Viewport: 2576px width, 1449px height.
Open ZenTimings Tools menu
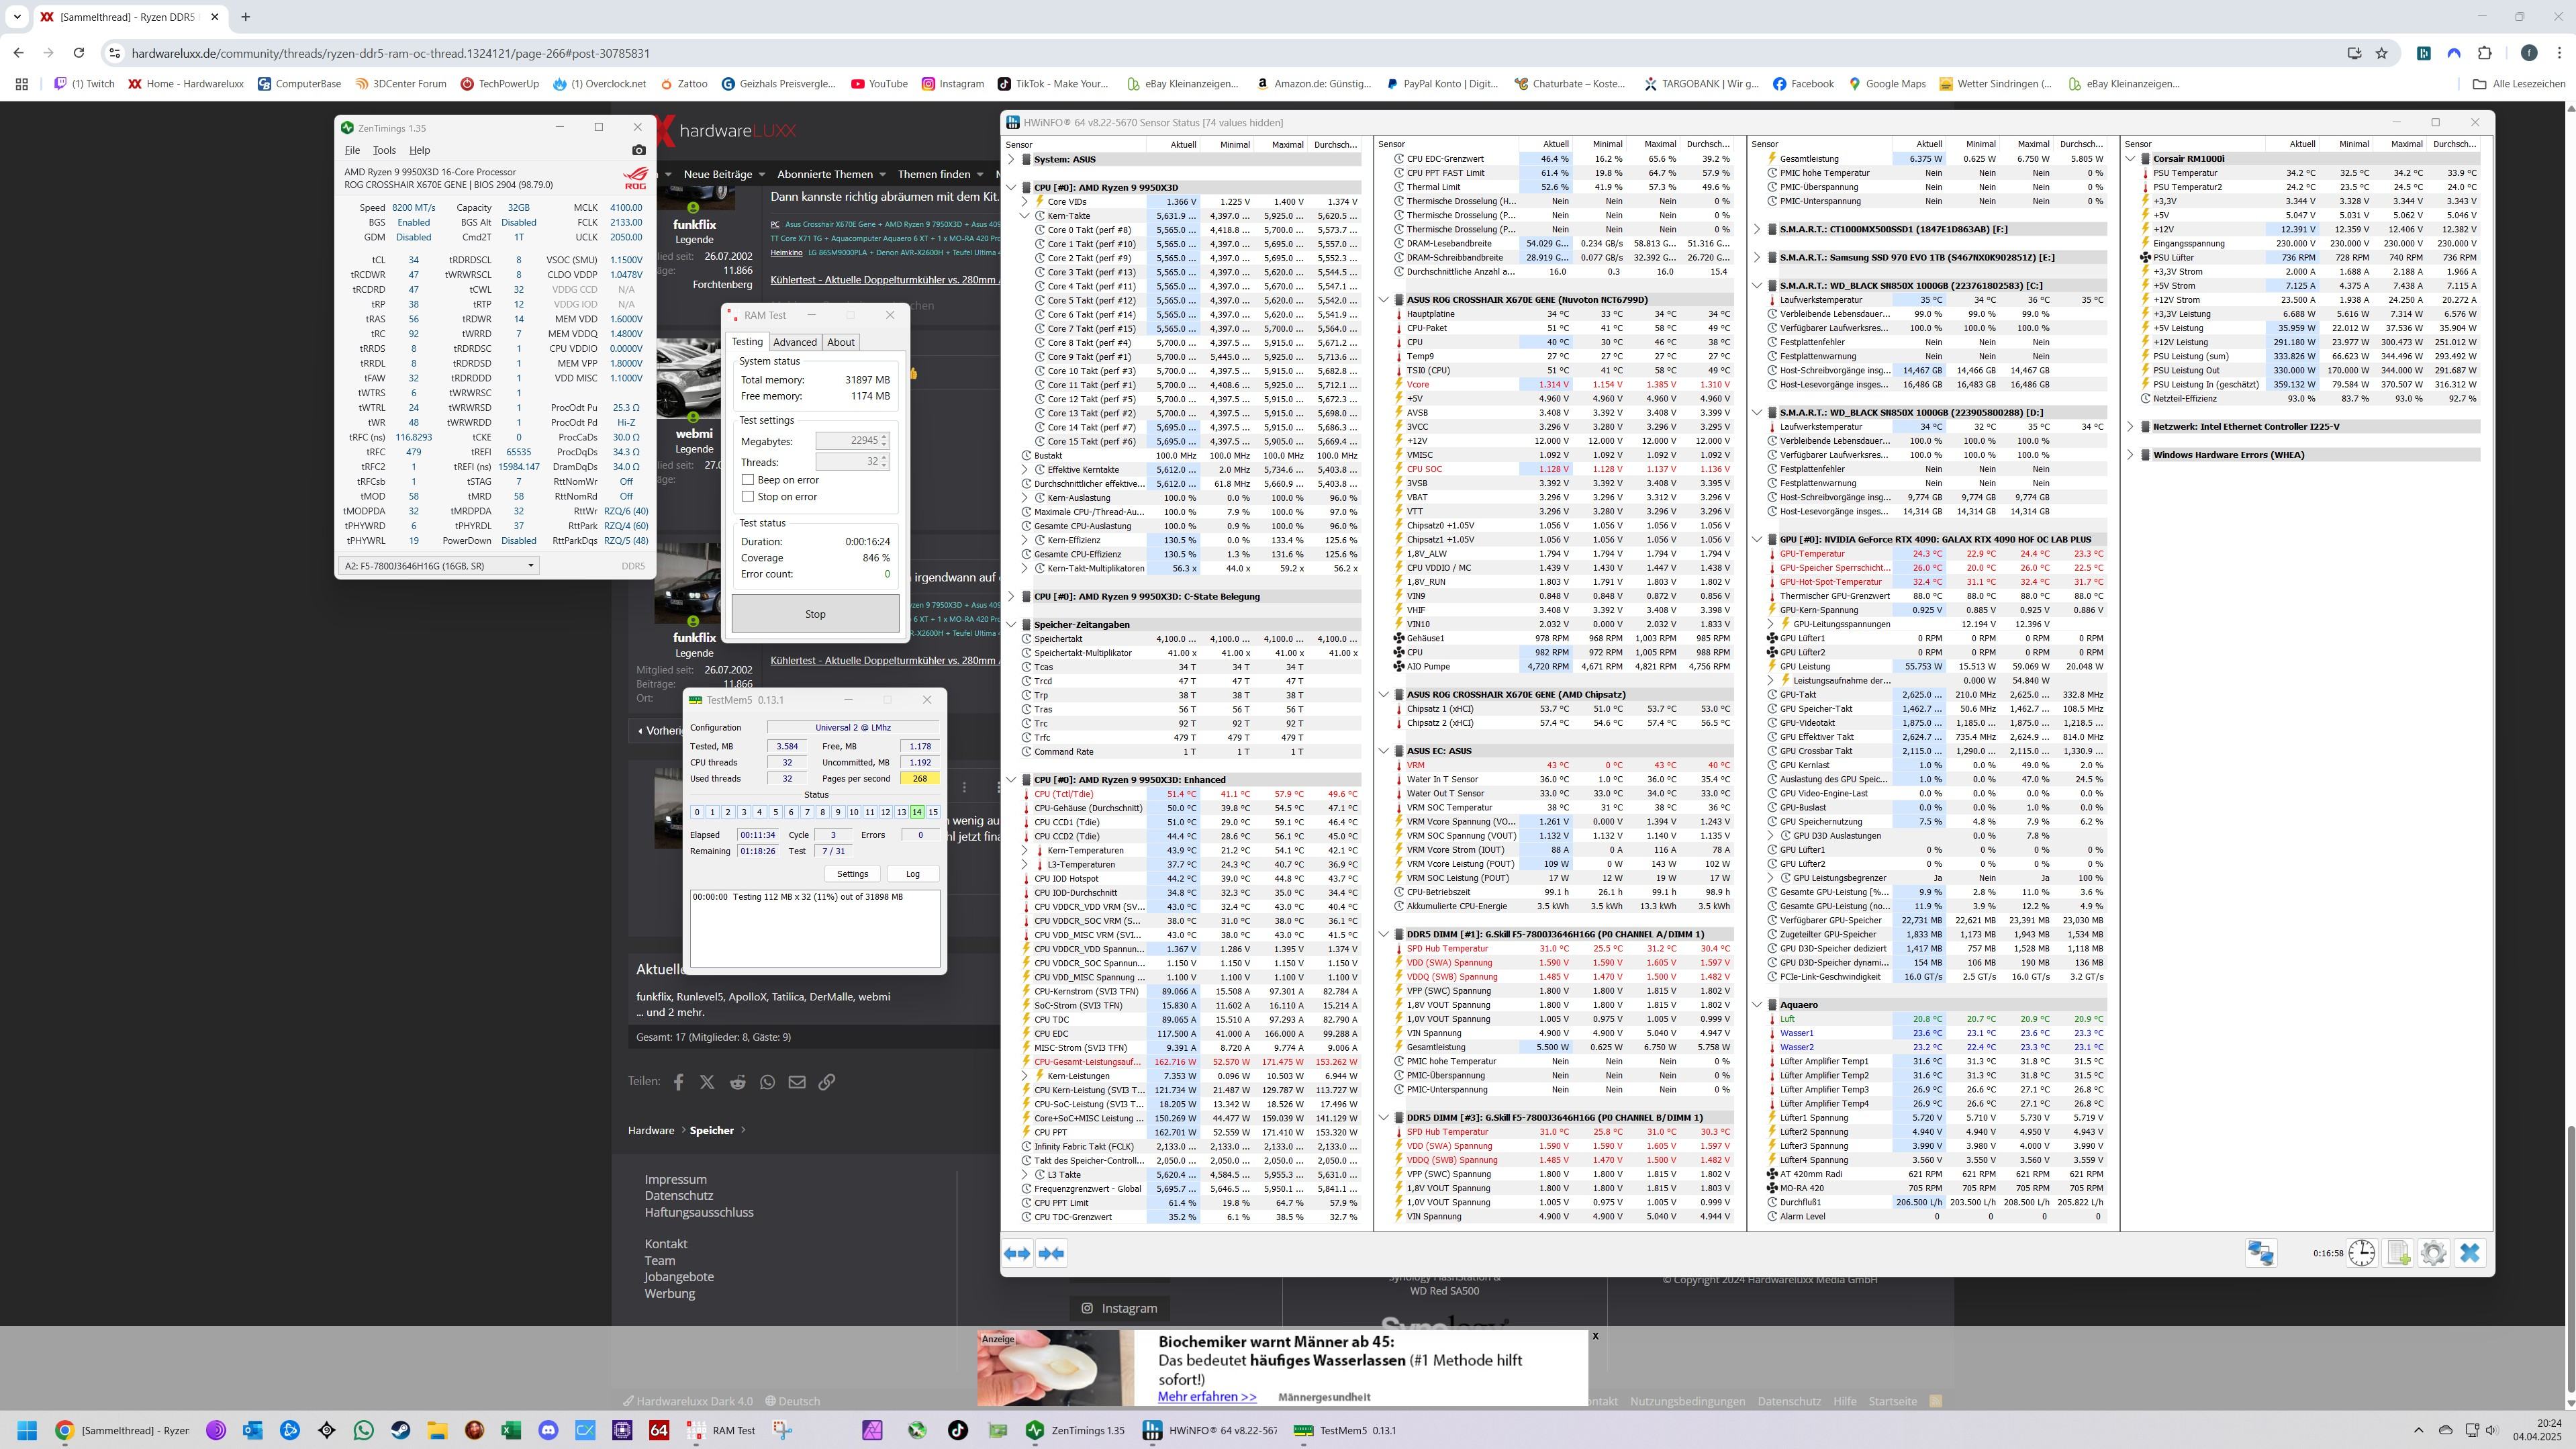point(384,150)
